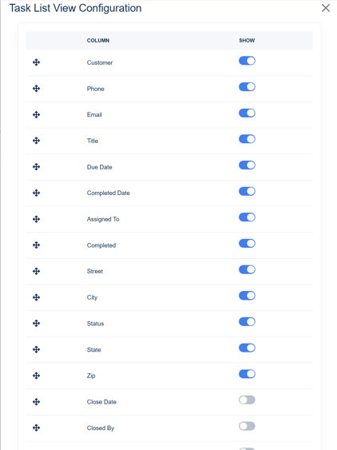Click the move handle next to Zip

click(x=36, y=376)
